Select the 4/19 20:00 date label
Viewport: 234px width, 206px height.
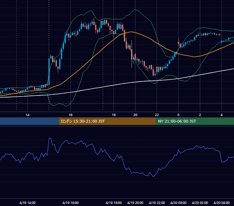[135, 203]
